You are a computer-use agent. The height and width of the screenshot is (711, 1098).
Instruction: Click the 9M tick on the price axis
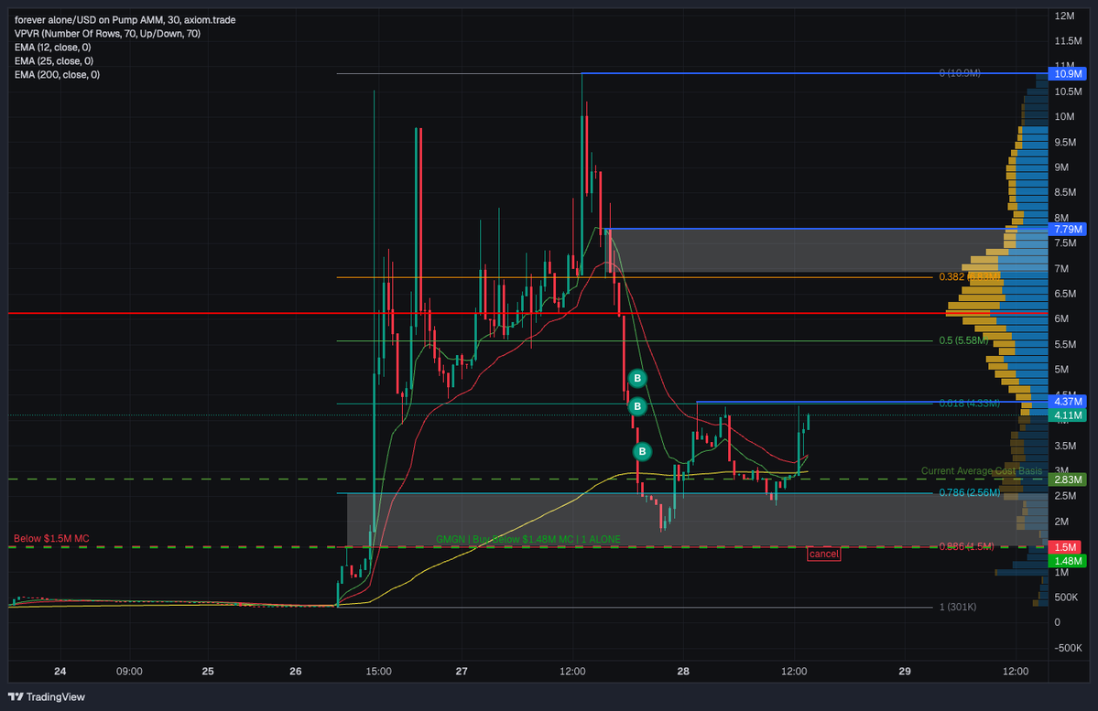1061,167
